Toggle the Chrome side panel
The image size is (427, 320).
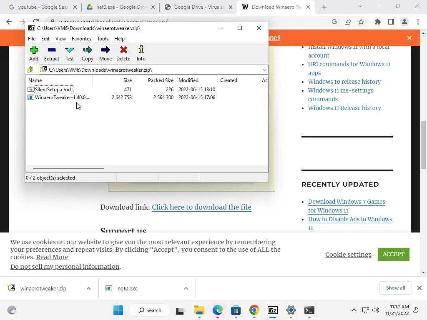click(x=391, y=22)
